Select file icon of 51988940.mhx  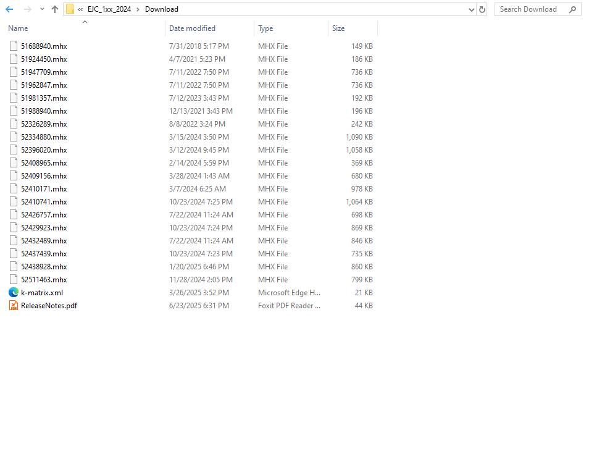pyautogui.click(x=14, y=111)
